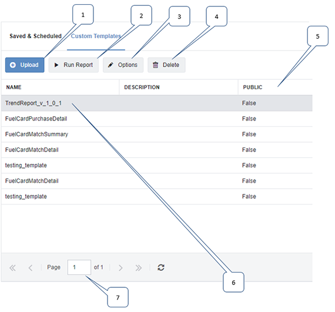
Task: Select the FuelCardMatchSummary row
Action: point(157,135)
